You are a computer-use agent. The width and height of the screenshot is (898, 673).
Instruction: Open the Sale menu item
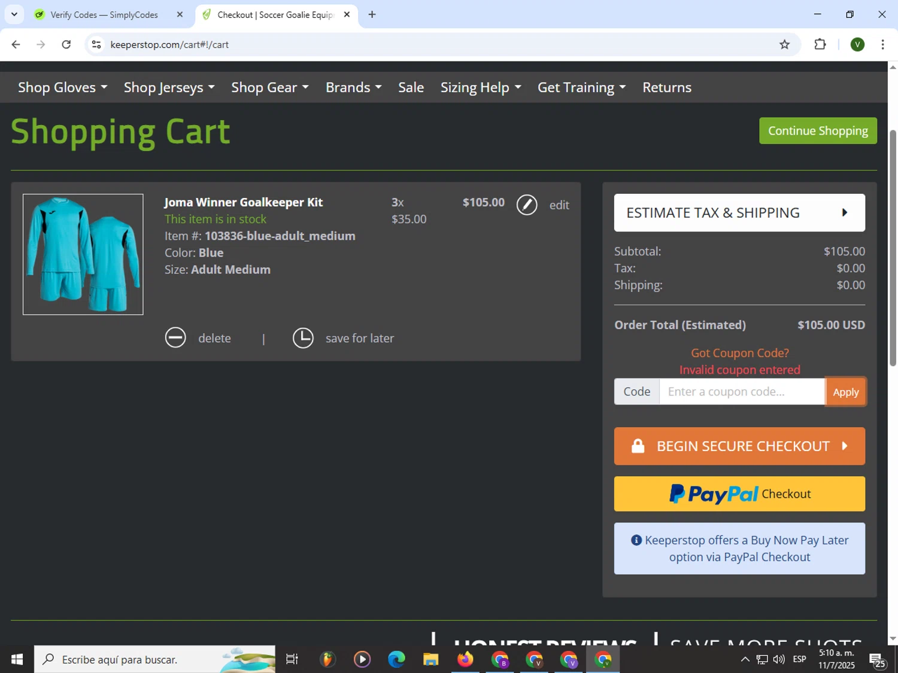pos(411,87)
